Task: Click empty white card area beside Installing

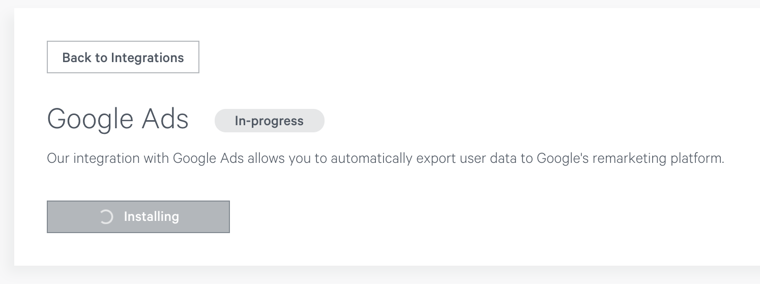Action: [458, 217]
